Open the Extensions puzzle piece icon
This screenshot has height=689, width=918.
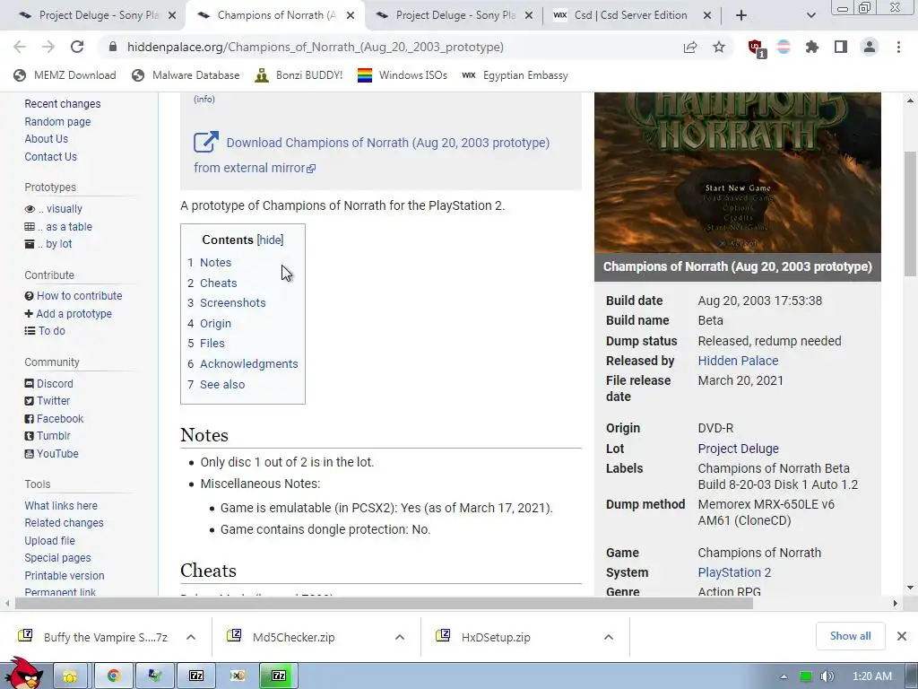click(x=812, y=47)
